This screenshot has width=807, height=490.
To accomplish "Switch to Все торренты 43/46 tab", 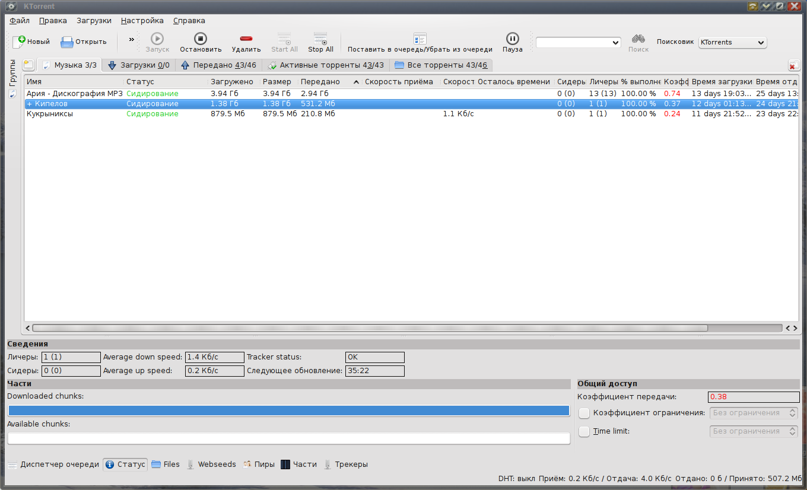I will tap(441, 65).
